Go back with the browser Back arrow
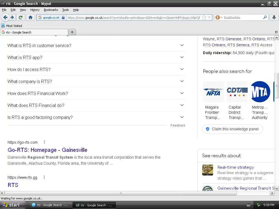279x209 pixels. click(x=5, y=17)
